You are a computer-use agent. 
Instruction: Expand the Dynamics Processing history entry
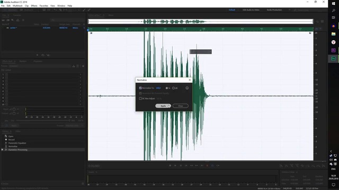(2, 149)
